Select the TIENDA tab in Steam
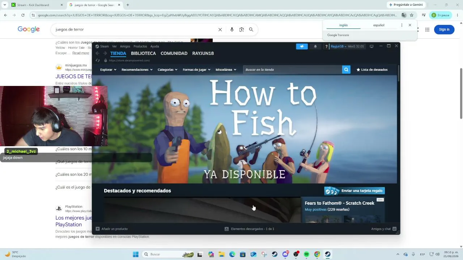This screenshot has height=260, width=463. point(118,53)
